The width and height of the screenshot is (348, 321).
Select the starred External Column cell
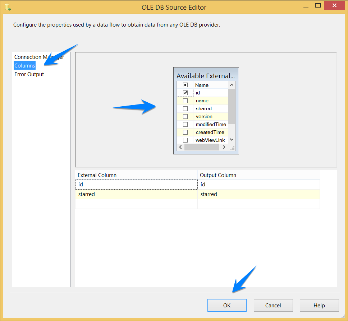click(x=136, y=194)
